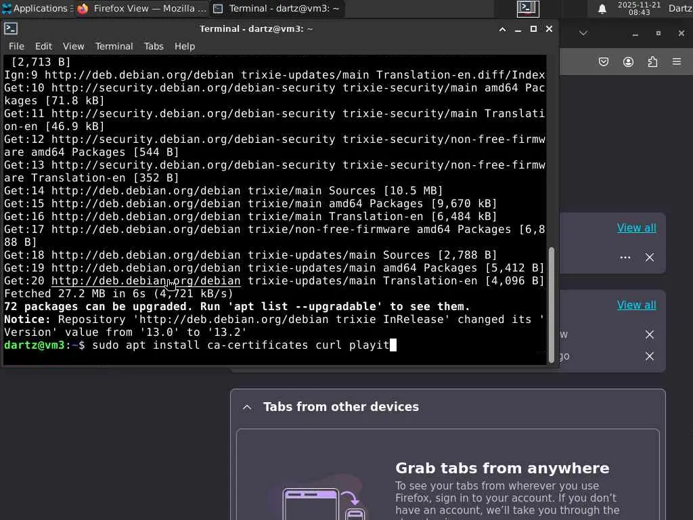Dismiss the Firefox row ending in 'w'

tap(649, 334)
